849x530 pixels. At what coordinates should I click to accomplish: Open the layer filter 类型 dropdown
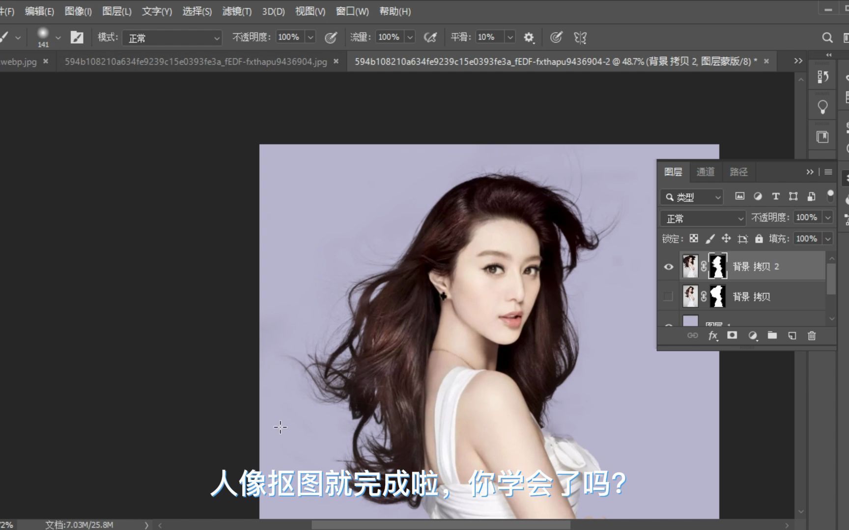pos(692,197)
